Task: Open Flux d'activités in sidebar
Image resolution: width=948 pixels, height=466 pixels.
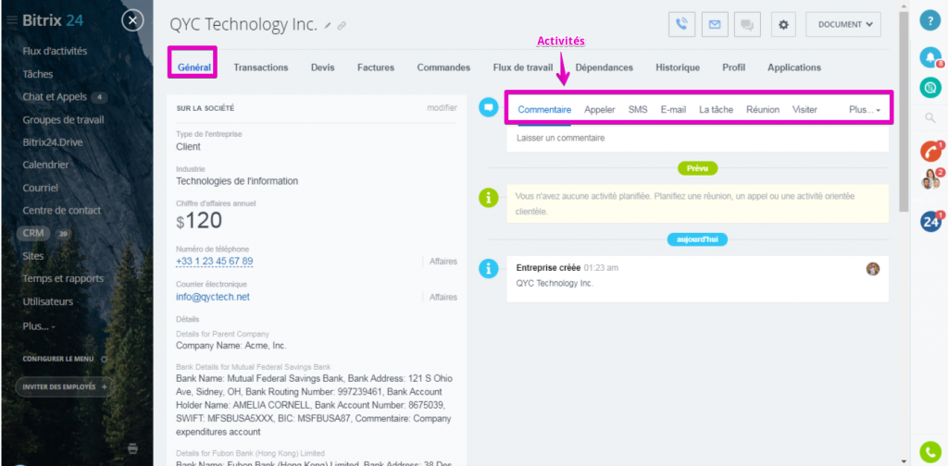Action: pyautogui.click(x=55, y=51)
